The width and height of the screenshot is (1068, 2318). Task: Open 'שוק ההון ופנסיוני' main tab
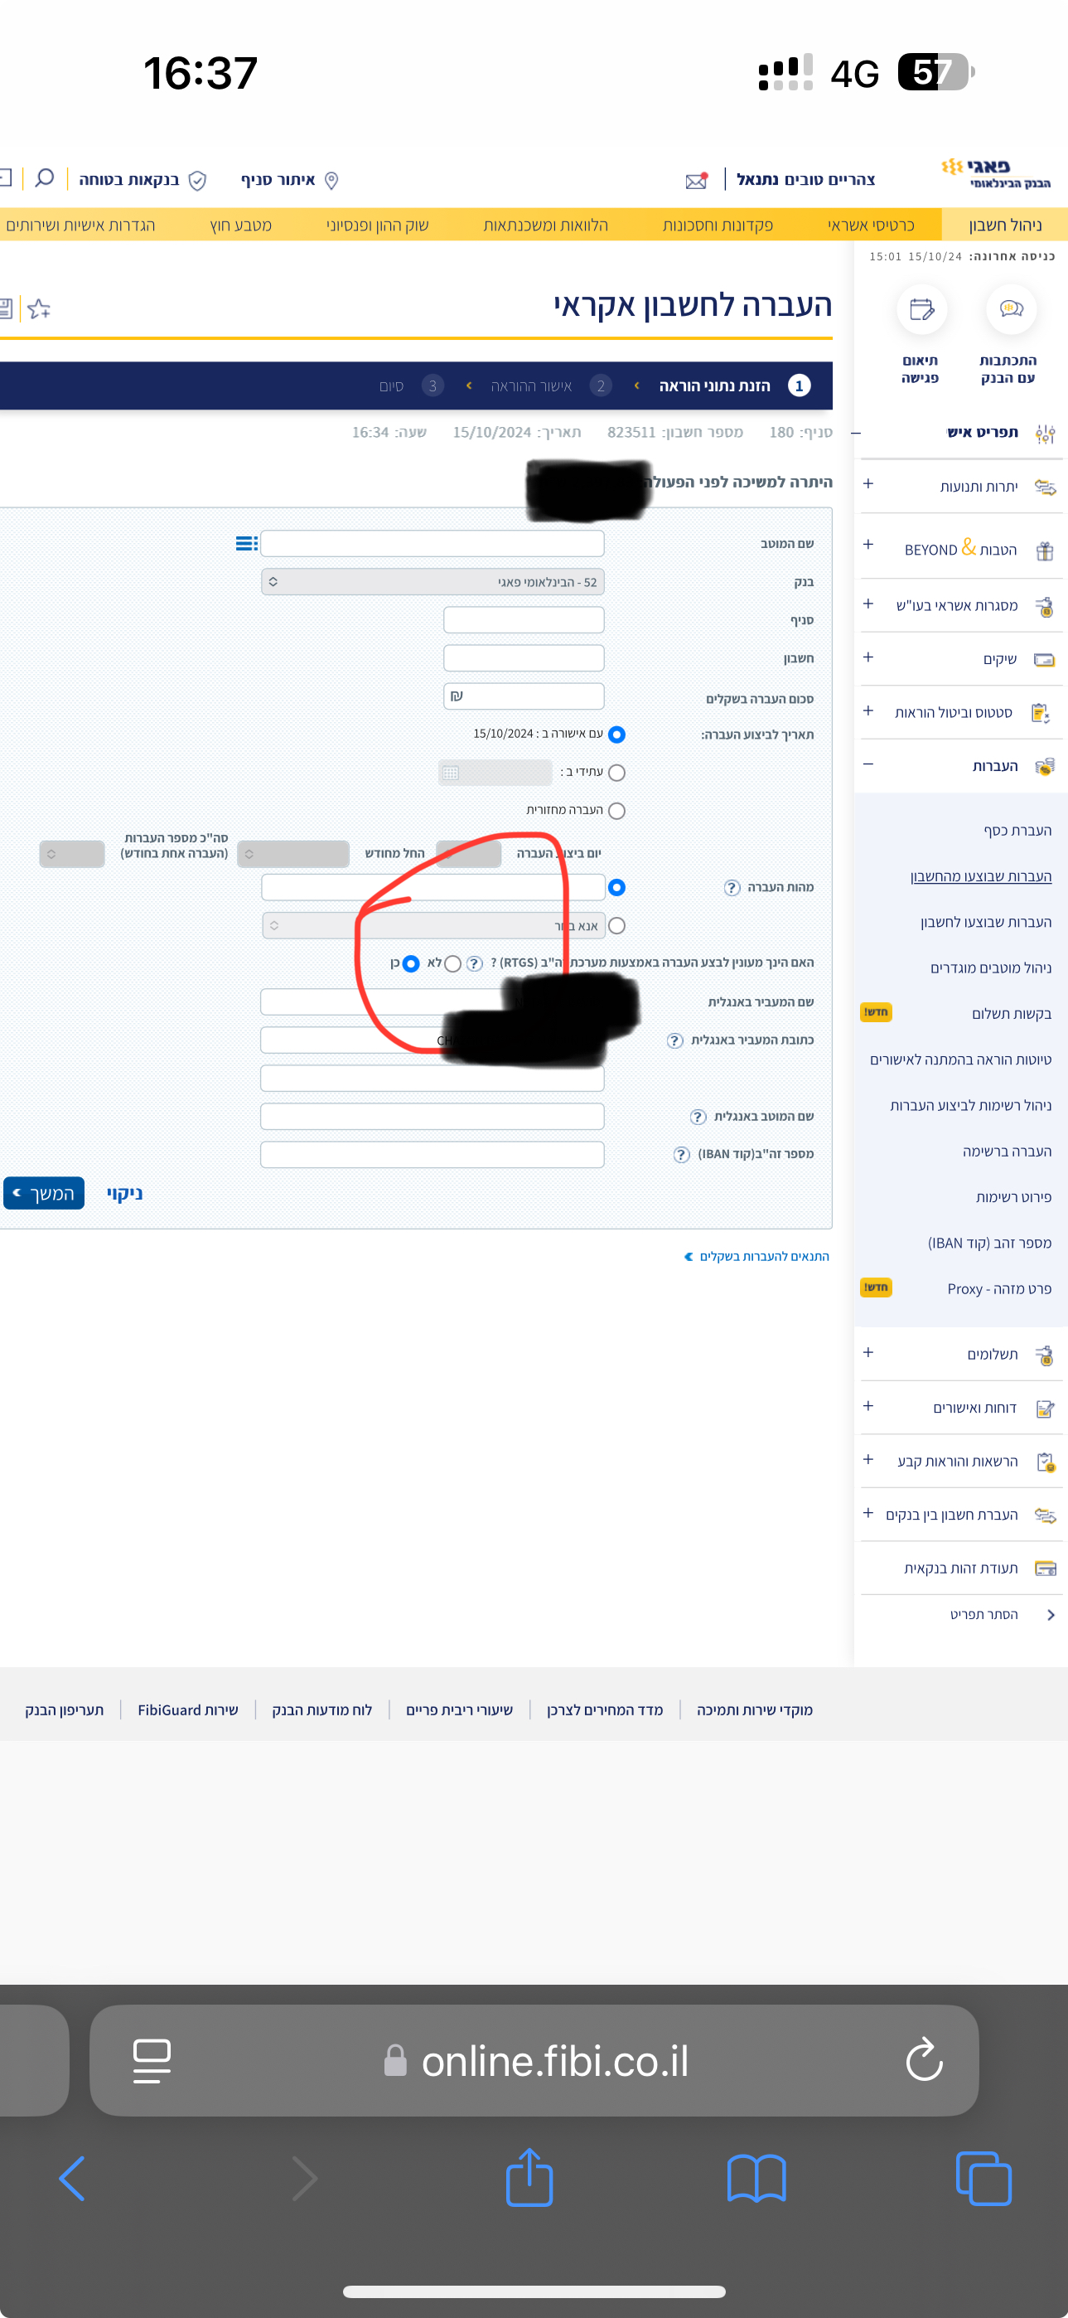click(x=378, y=225)
